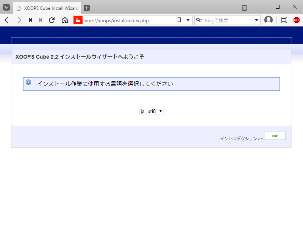Go forward to the next page
This screenshot has height=227, width=303.
click(19, 20)
